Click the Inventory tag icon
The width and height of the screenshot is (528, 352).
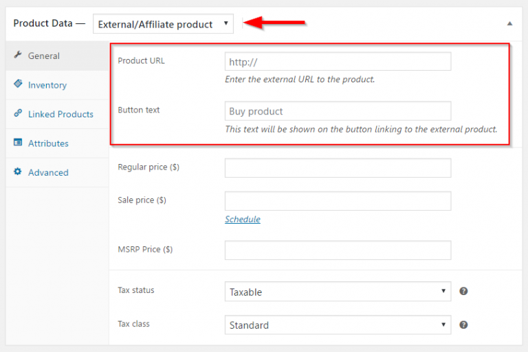point(18,84)
